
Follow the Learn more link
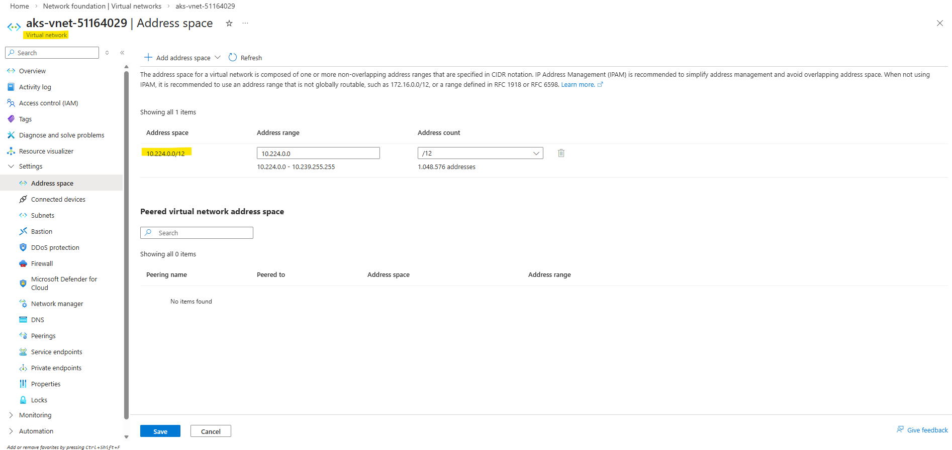pos(578,85)
